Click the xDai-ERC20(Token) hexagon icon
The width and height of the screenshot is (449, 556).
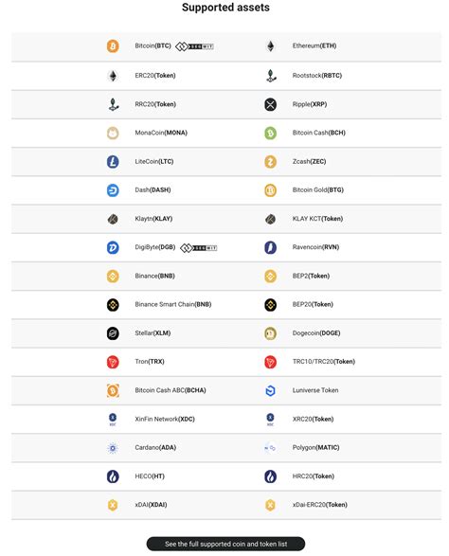[270, 505]
